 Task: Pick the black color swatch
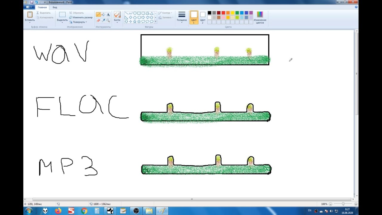(210, 13)
